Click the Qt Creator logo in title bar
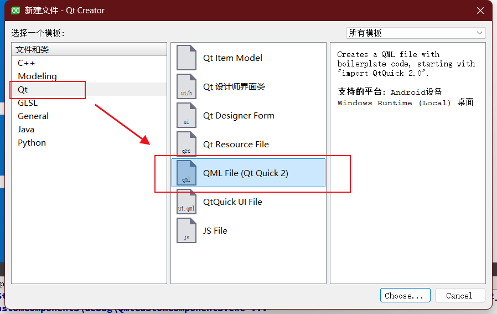Image resolution: width=497 pixels, height=314 pixels. pos(15,11)
